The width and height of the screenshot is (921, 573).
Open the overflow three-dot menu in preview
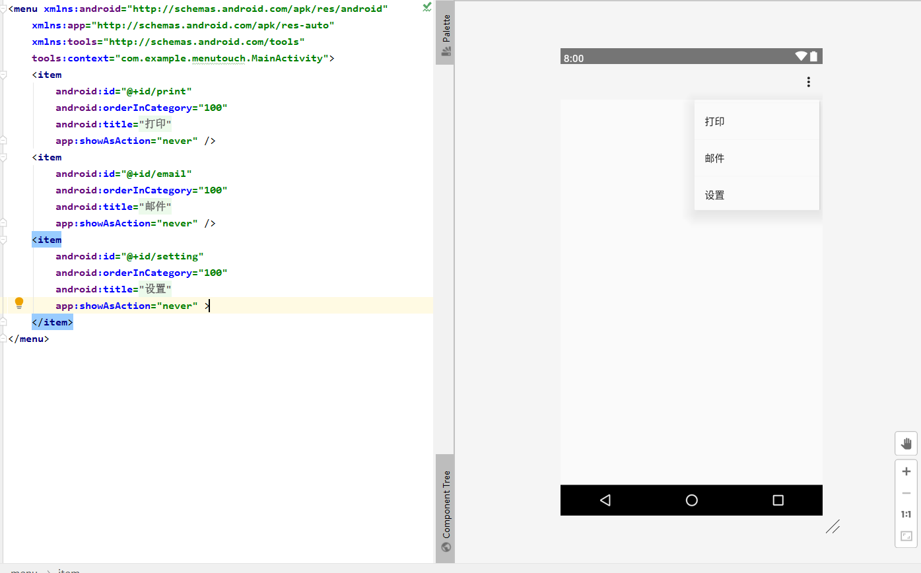[808, 81]
